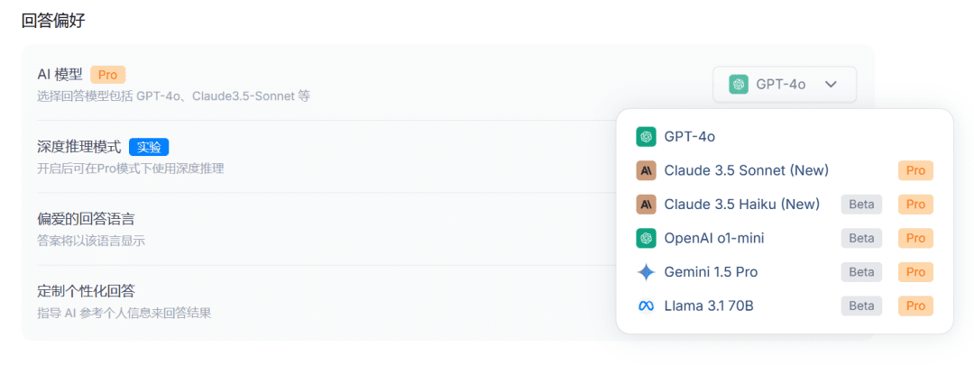Click the Pro badge next to AI 模型

point(107,75)
